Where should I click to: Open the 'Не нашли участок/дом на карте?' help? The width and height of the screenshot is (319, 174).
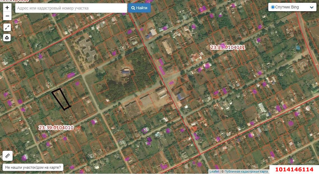click(33, 168)
